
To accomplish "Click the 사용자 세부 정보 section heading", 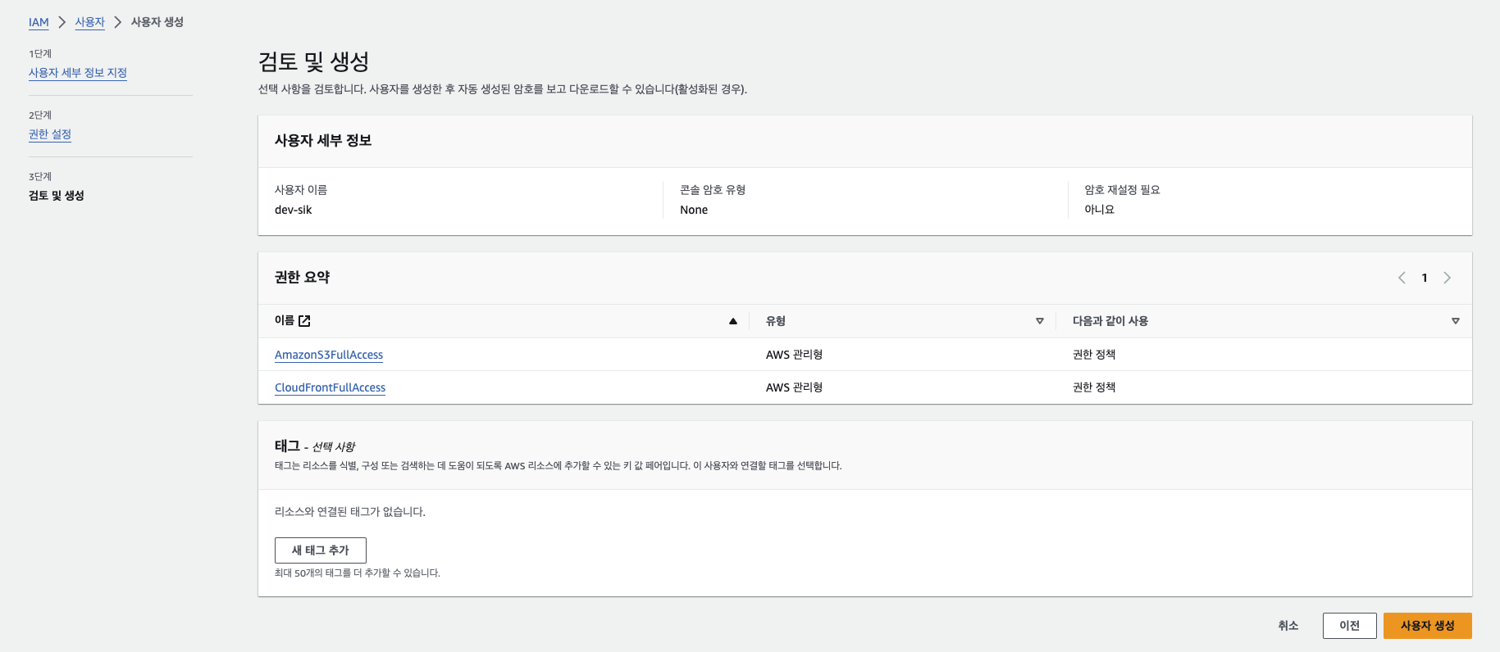I will (x=323, y=141).
